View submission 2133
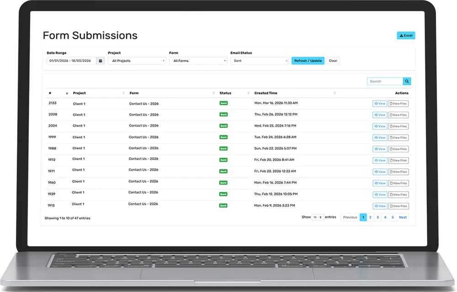The width and height of the screenshot is (457, 292). coord(380,104)
